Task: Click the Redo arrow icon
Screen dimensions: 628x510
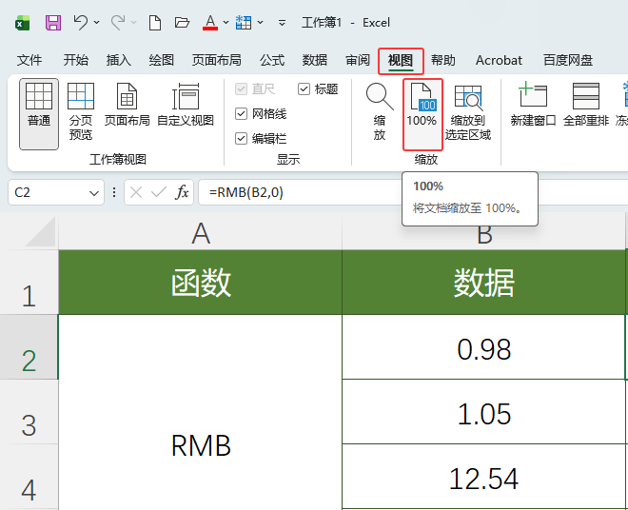Action: coord(118,23)
